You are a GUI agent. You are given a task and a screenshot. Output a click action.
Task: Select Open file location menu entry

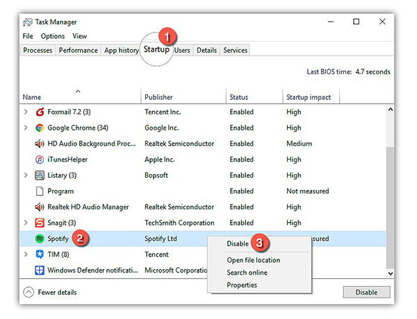[x=254, y=260]
